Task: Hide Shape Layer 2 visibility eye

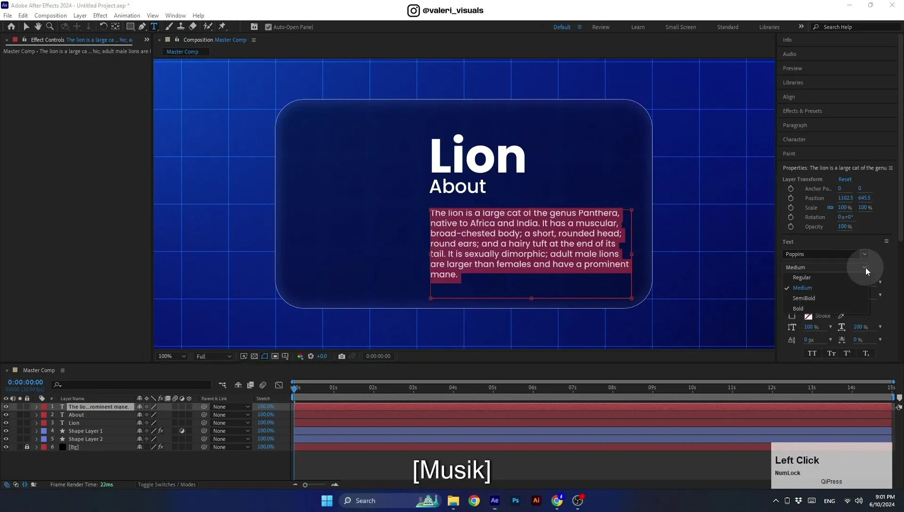Action: tap(6, 439)
